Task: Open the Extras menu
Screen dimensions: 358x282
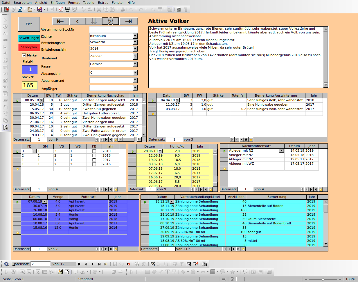Action: point(103,3)
